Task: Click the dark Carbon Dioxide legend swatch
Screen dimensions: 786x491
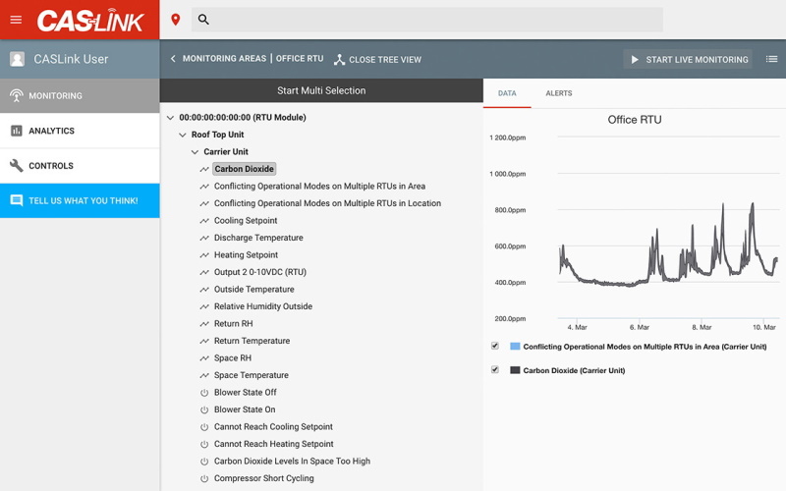Action: pos(515,370)
